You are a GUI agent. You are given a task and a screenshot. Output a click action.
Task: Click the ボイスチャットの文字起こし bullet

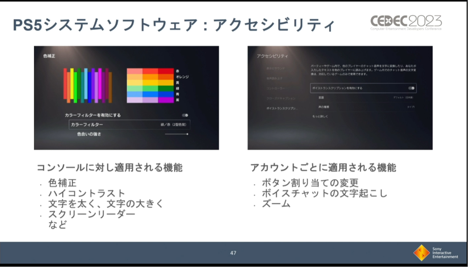tap(325, 193)
